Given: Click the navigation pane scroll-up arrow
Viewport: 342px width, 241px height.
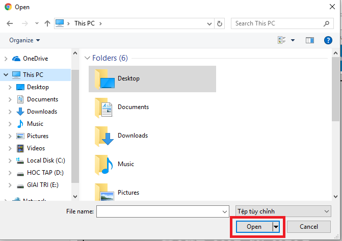Looking at the screenshot, I should [x=75, y=53].
